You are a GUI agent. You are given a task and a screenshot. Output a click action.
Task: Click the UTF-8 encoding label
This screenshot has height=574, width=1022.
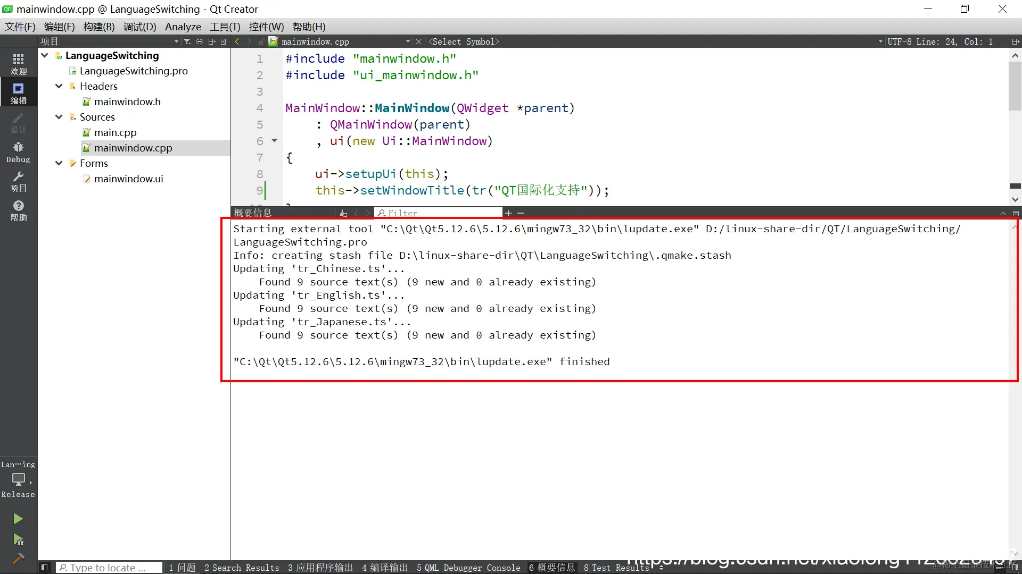(899, 41)
